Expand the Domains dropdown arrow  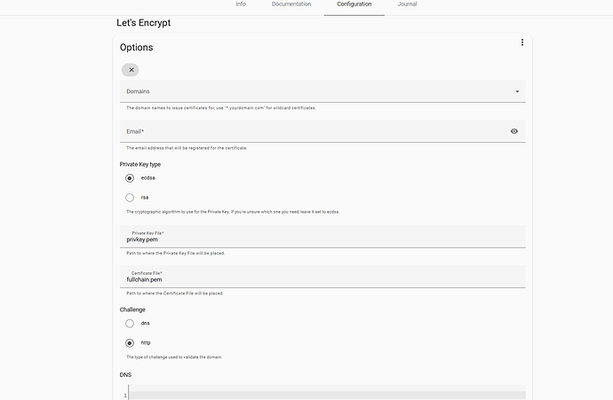tap(517, 91)
